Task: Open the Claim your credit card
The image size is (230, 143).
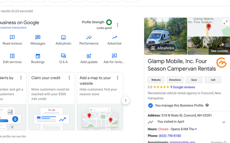Action: [52, 101]
